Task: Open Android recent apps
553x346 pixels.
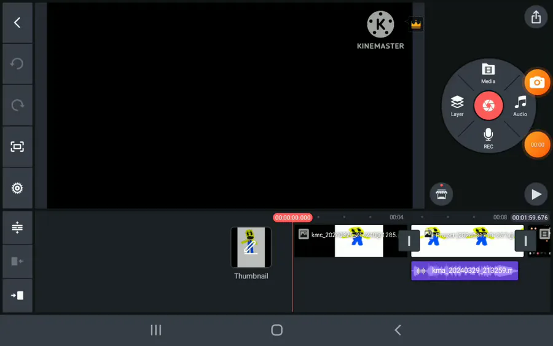Action: (x=156, y=330)
